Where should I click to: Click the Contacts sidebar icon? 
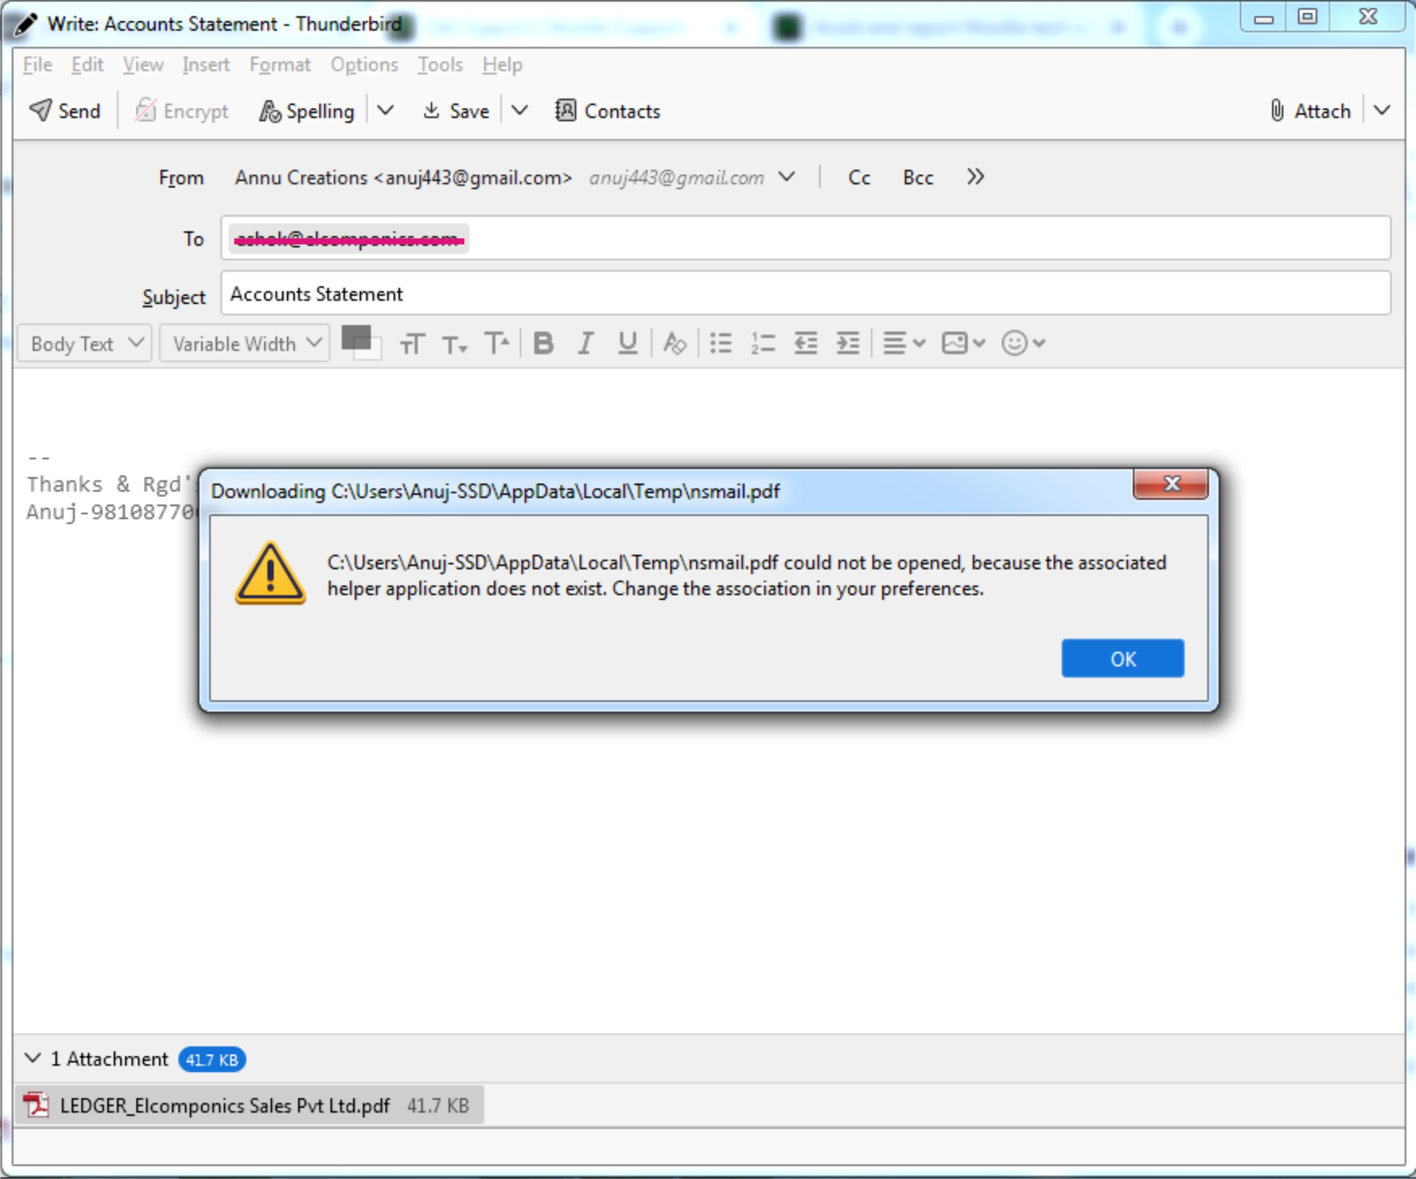(x=608, y=111)
